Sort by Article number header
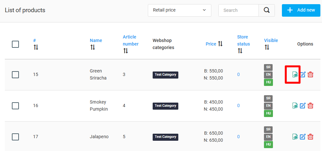This screenshot has height=151, width=322. pos(131,44)
